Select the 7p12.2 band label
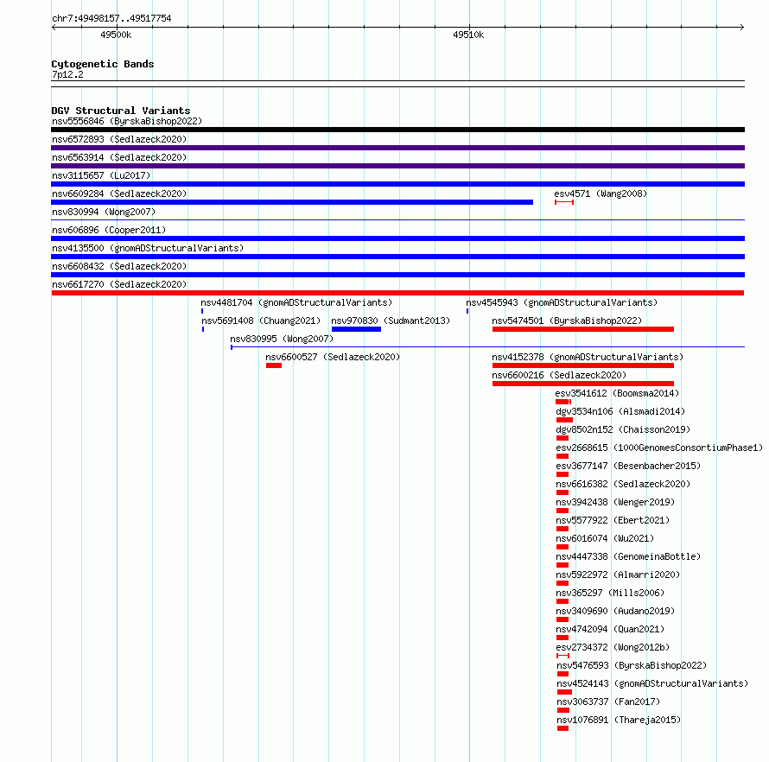The height and width of the screenshot is (762, 769). coord(67,74)
